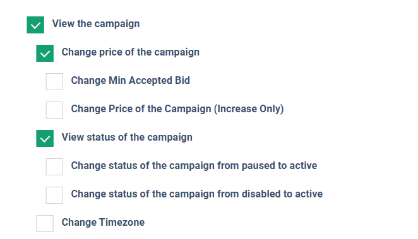Click the Change Timezone label text
This screenshot has width=418, height=239.
103,222
